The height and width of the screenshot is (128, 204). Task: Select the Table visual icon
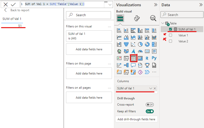click(x=133, y=58)
